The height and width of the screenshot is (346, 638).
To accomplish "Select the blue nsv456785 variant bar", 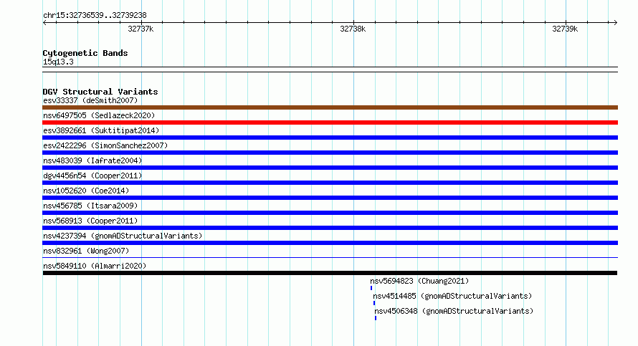I will point(330,213).
